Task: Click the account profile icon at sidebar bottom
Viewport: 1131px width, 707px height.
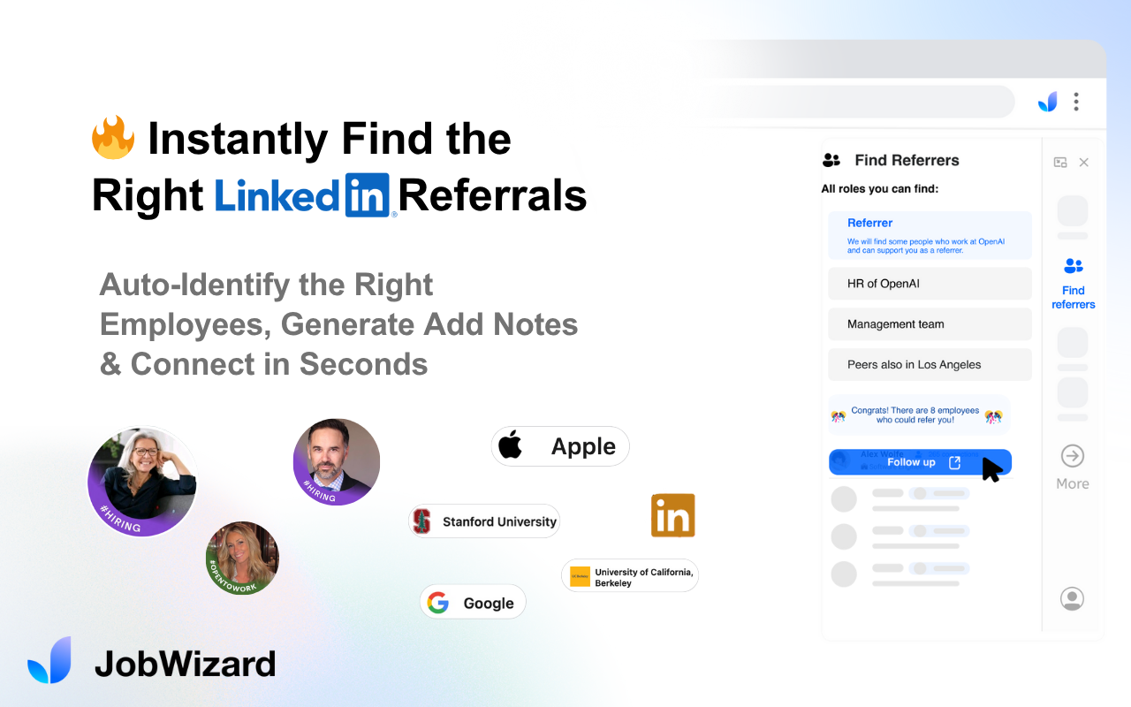Action: 1072,598
